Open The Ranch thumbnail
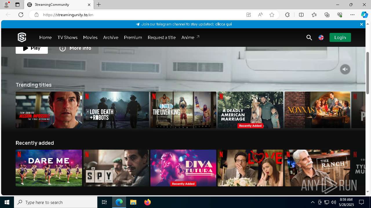 (317, 168)
